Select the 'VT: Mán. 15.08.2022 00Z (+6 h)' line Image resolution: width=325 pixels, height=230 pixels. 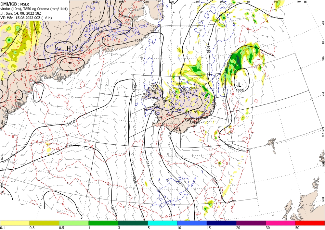tap(26, 18)
